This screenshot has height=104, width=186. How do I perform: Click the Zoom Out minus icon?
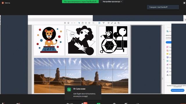tap(86, 23)
